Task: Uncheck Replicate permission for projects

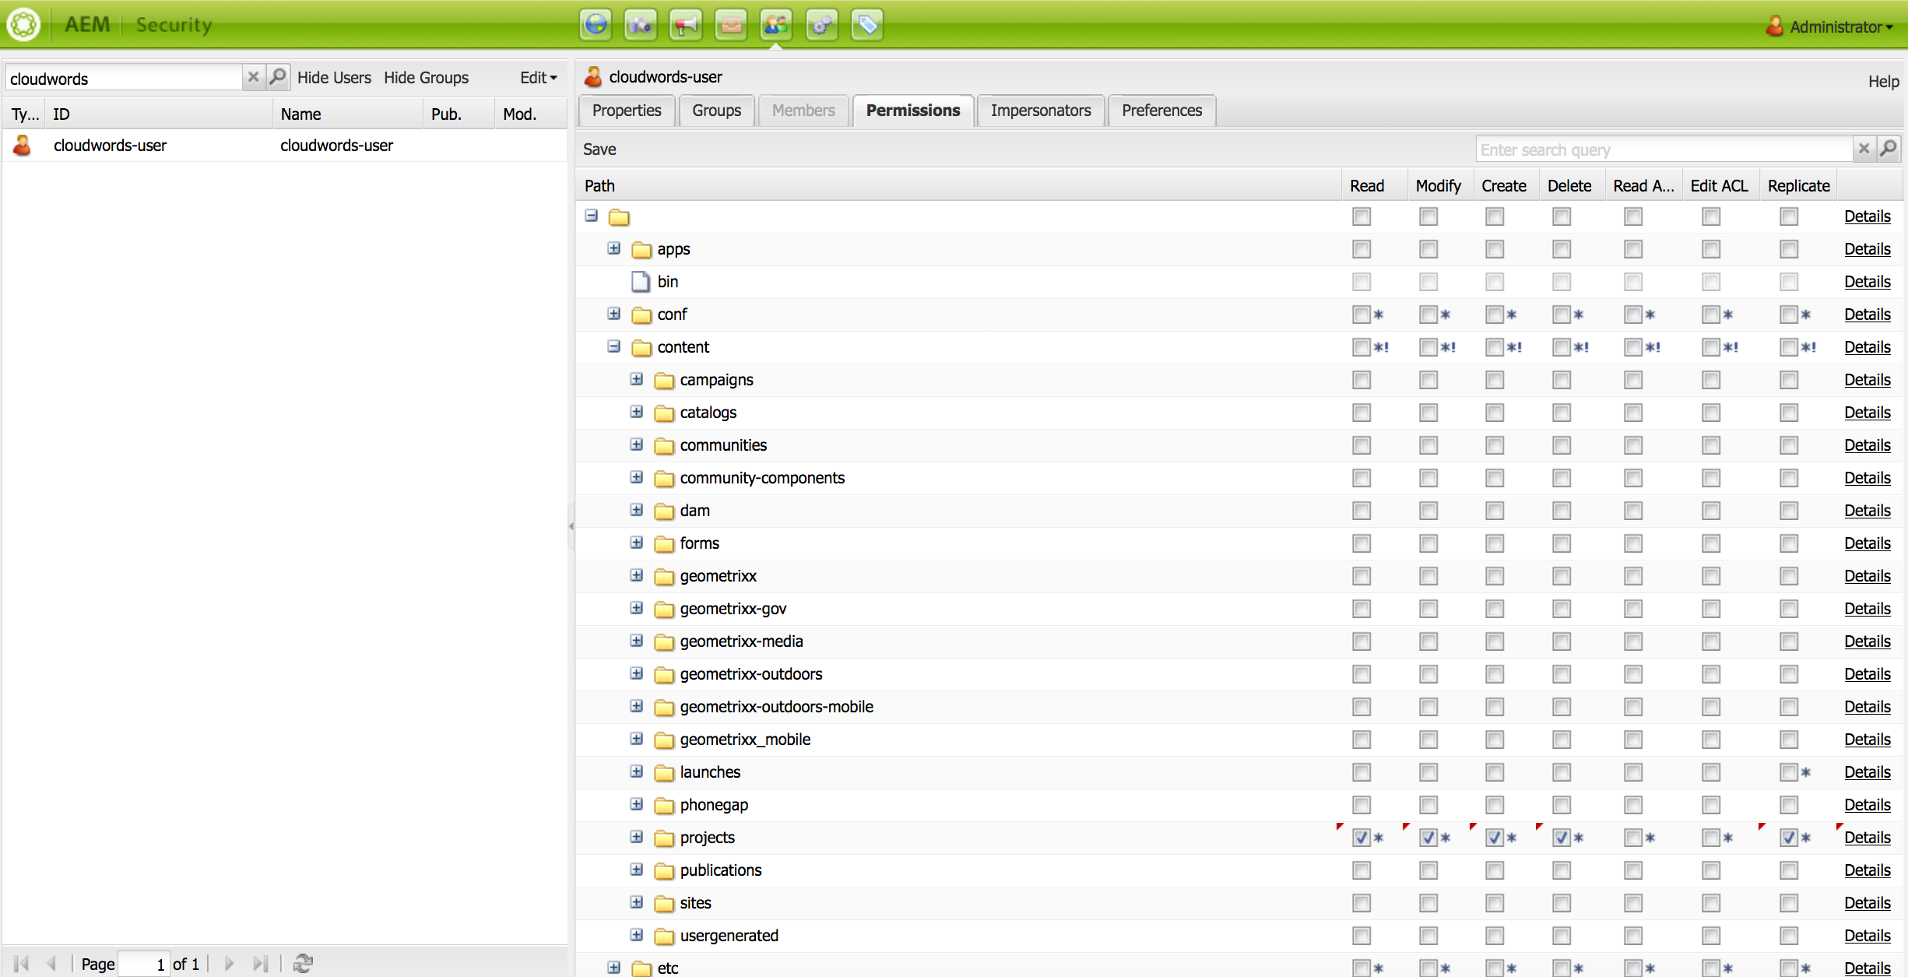Action: click(x=1788, y=838)
